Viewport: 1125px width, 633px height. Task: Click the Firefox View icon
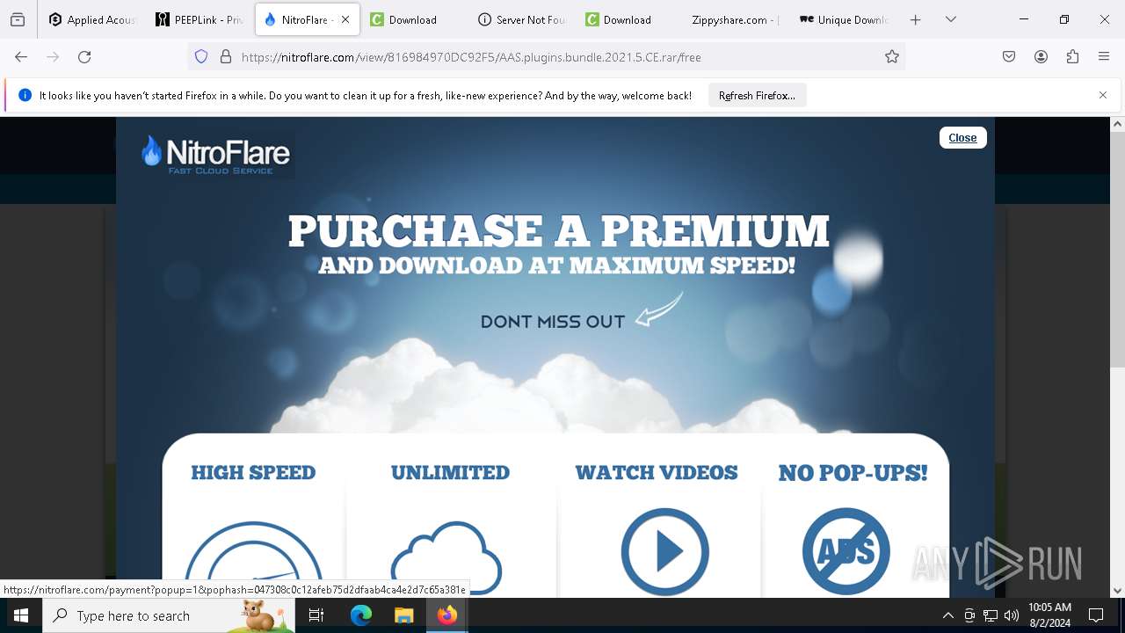(18, 19)
